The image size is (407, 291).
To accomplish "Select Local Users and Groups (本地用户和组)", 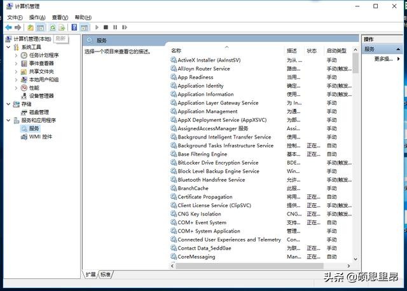I will pyautogui.click(x=44, y=79).
